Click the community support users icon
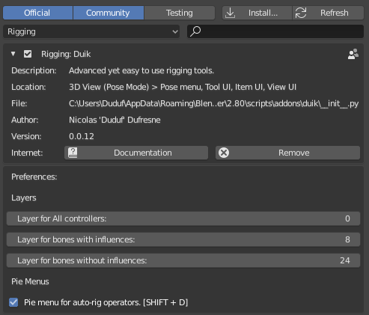Viewport: 369px width, 315px height. [353, 54]
